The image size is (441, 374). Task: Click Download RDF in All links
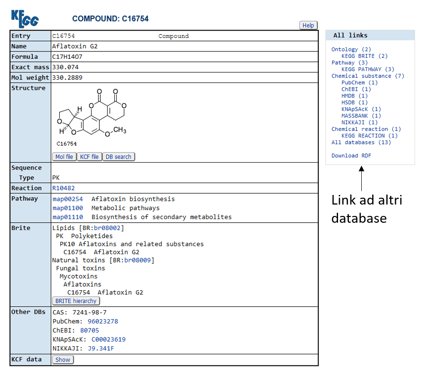(351, 156)
